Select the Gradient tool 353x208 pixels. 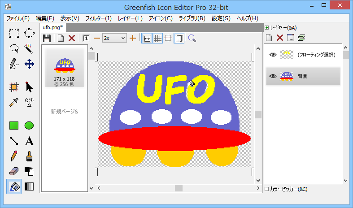point(29,186)
